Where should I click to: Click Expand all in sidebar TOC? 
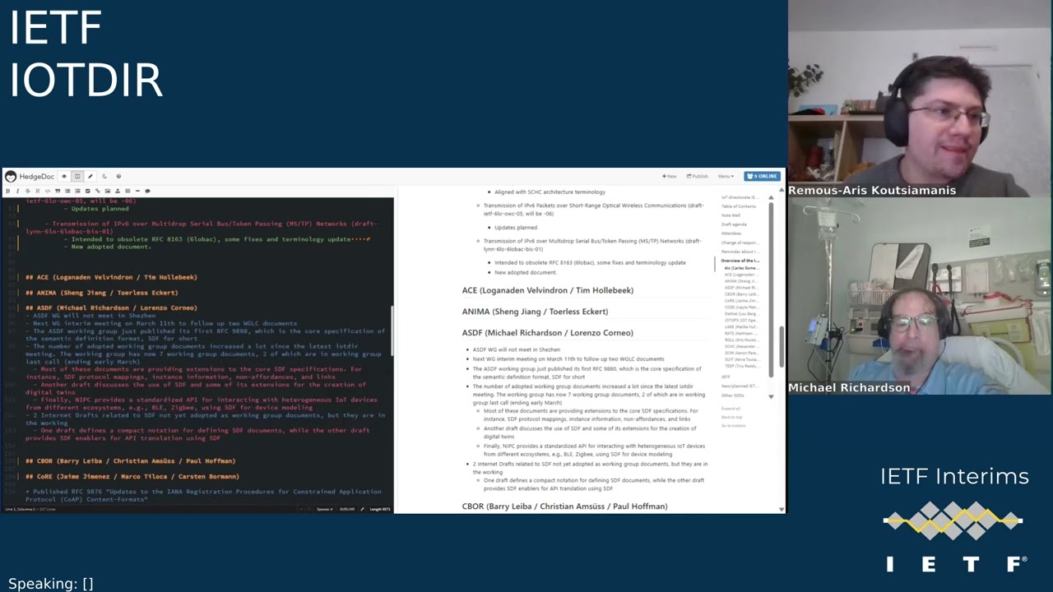click(731, 409)
